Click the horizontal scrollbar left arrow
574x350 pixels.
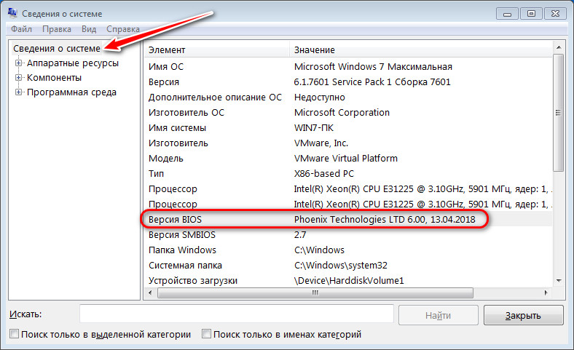tap(150, 293)
